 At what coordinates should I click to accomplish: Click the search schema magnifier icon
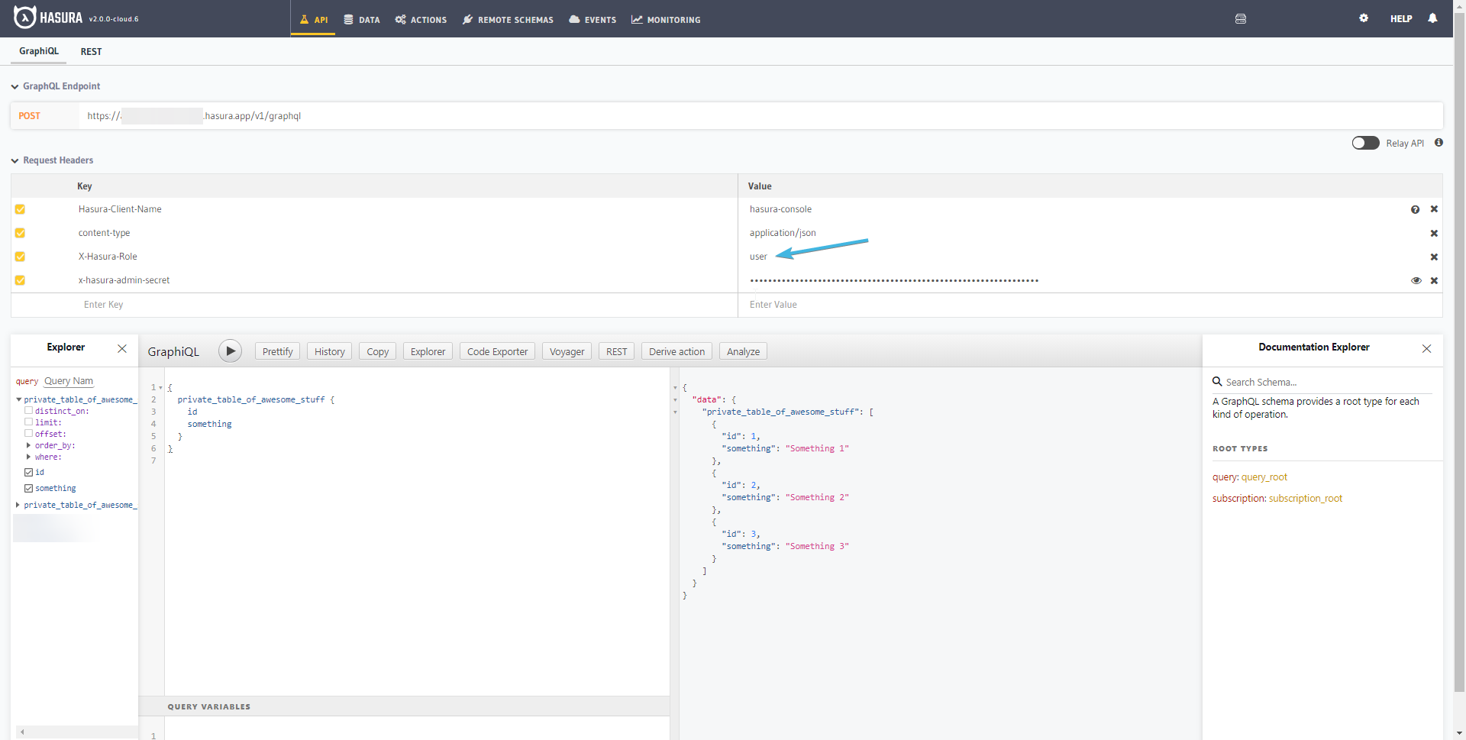(x=1217, y=381)
